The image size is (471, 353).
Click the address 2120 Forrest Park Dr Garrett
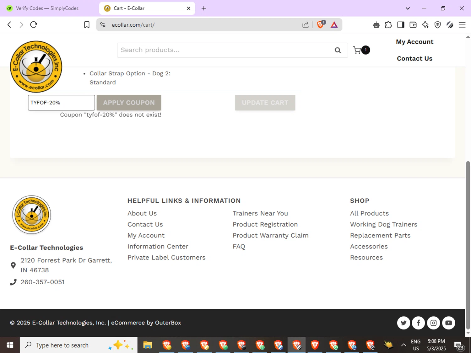coord(66,265)
